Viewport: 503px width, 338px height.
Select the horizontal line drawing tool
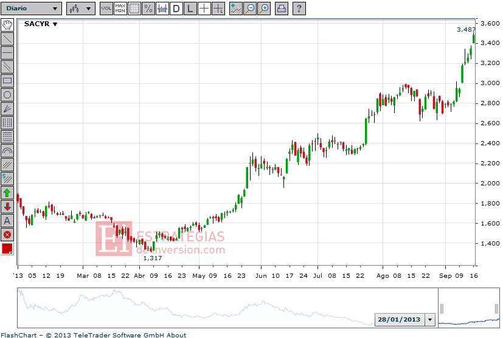tap(7, 53)
